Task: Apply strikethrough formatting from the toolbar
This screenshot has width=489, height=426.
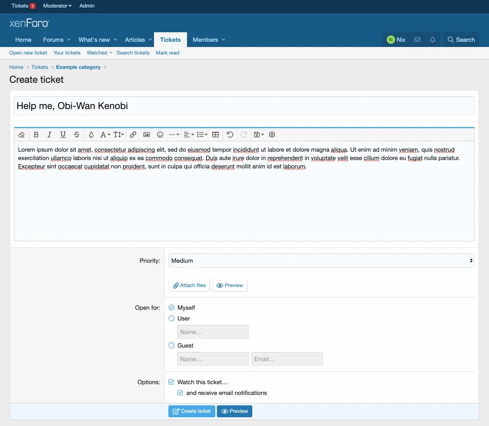Action: [76, 135]
